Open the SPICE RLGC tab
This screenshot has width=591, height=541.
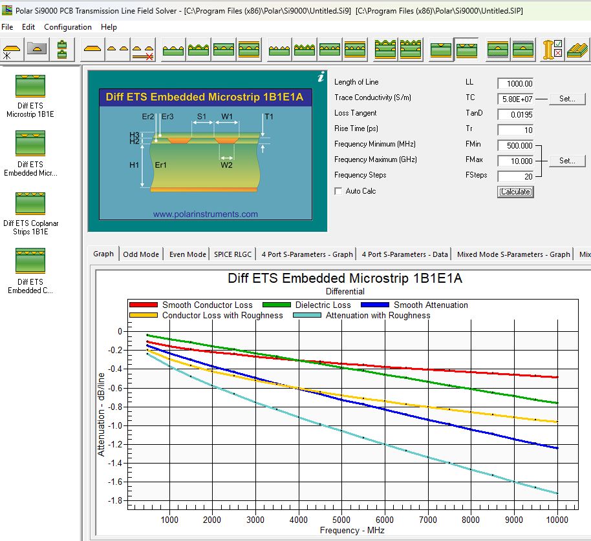pos(233,254)
